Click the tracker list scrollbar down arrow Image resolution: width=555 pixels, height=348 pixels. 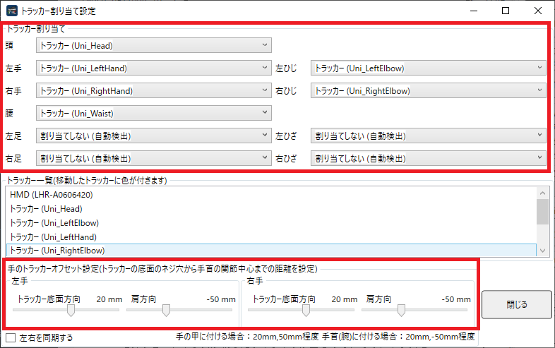pyautogui.click(x=542, y=251)
